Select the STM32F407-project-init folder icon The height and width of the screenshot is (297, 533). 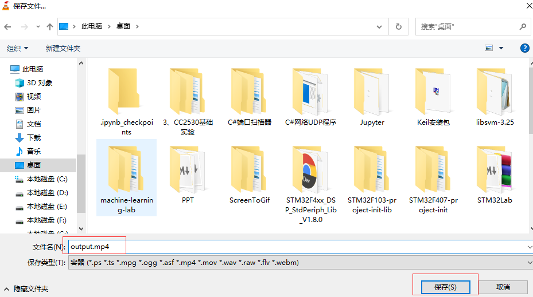[x=433, y=169]
